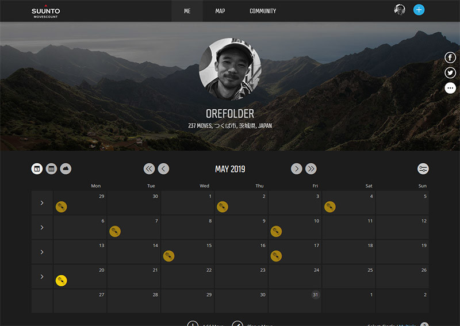
Task: Expand the week of May 20
Action: tap(42, 277)
